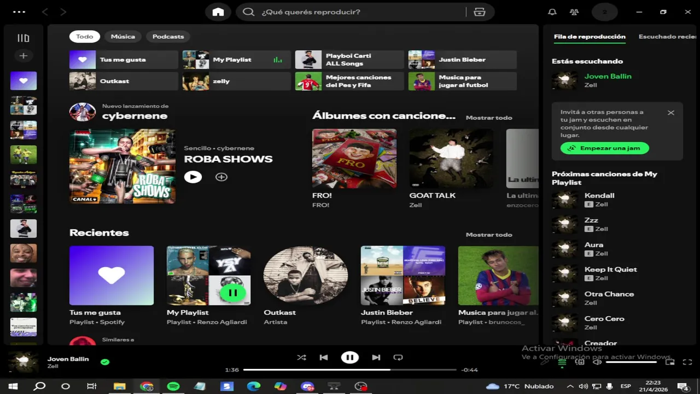Open Playboi Carti ALL Songs tile
Viewport: 700px width, 394px height.
click(349, 60)
